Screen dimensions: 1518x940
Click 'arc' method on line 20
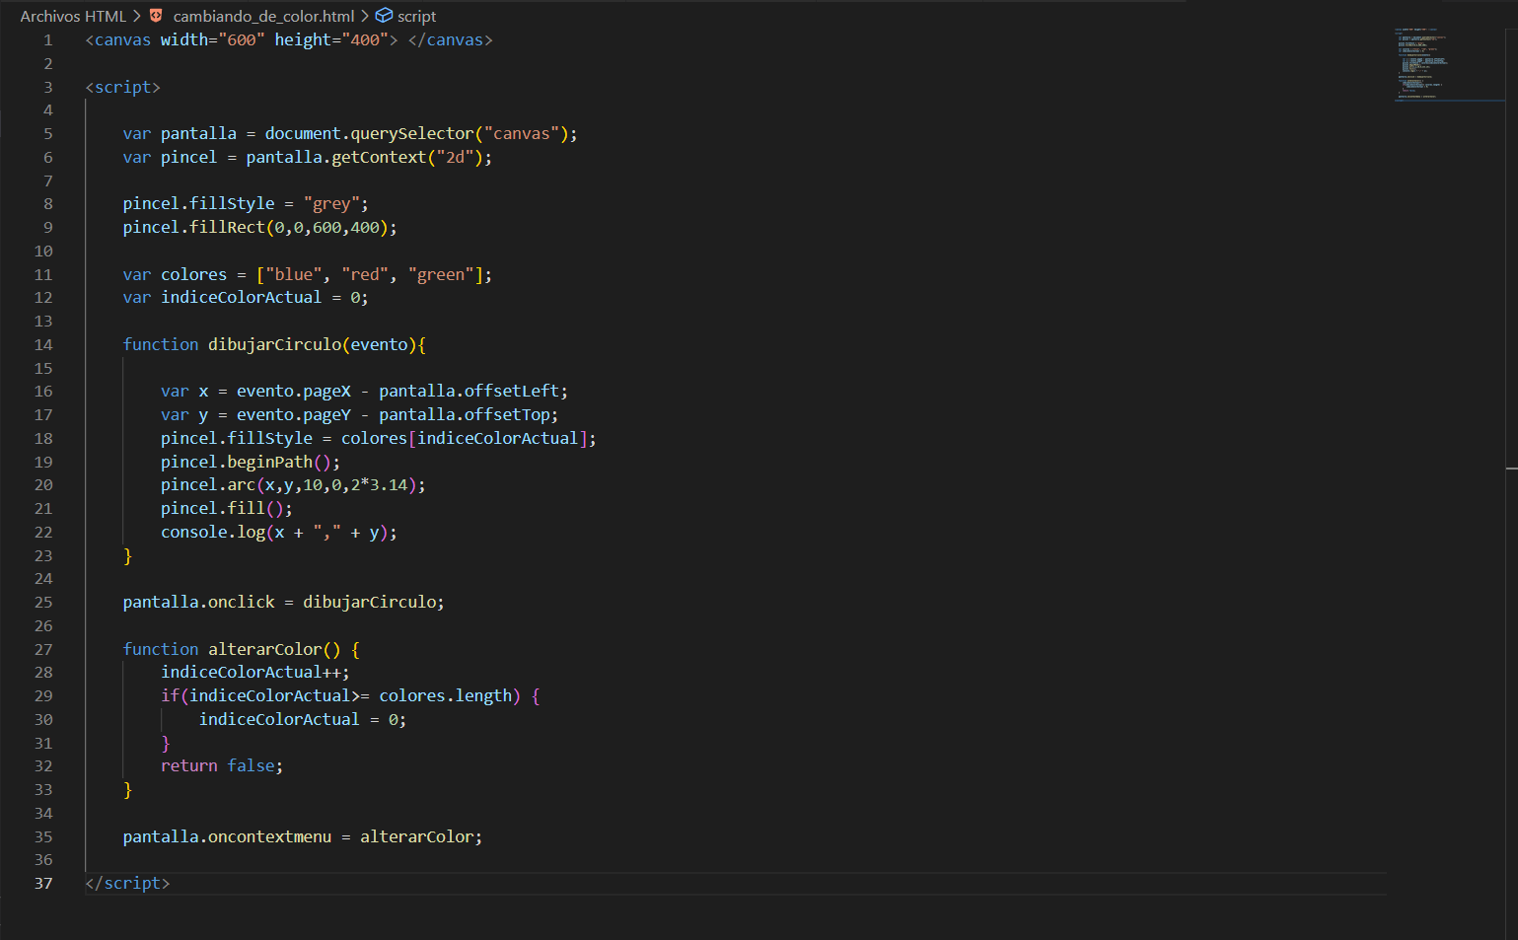(x=241, y=485)
